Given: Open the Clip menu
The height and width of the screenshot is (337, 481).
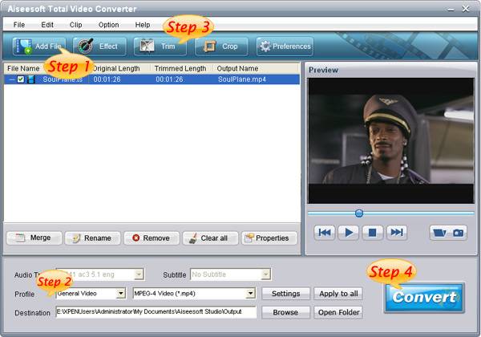Looking at the screenshot, I should [75, 25].
